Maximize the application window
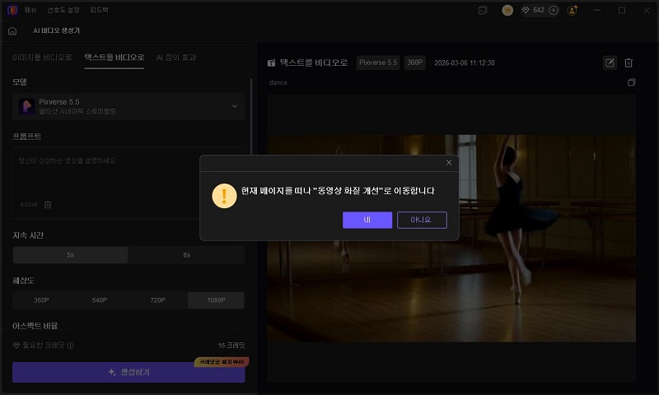659x395 pixels. (622, 10)
